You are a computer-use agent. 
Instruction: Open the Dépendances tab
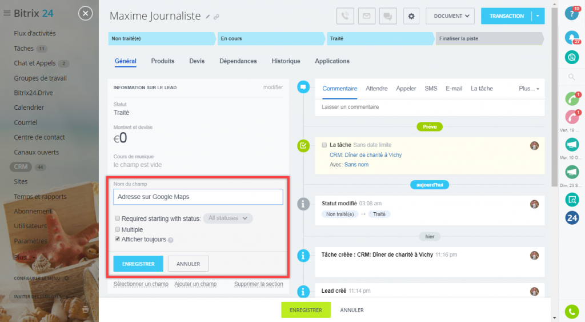tap(238, 61)
